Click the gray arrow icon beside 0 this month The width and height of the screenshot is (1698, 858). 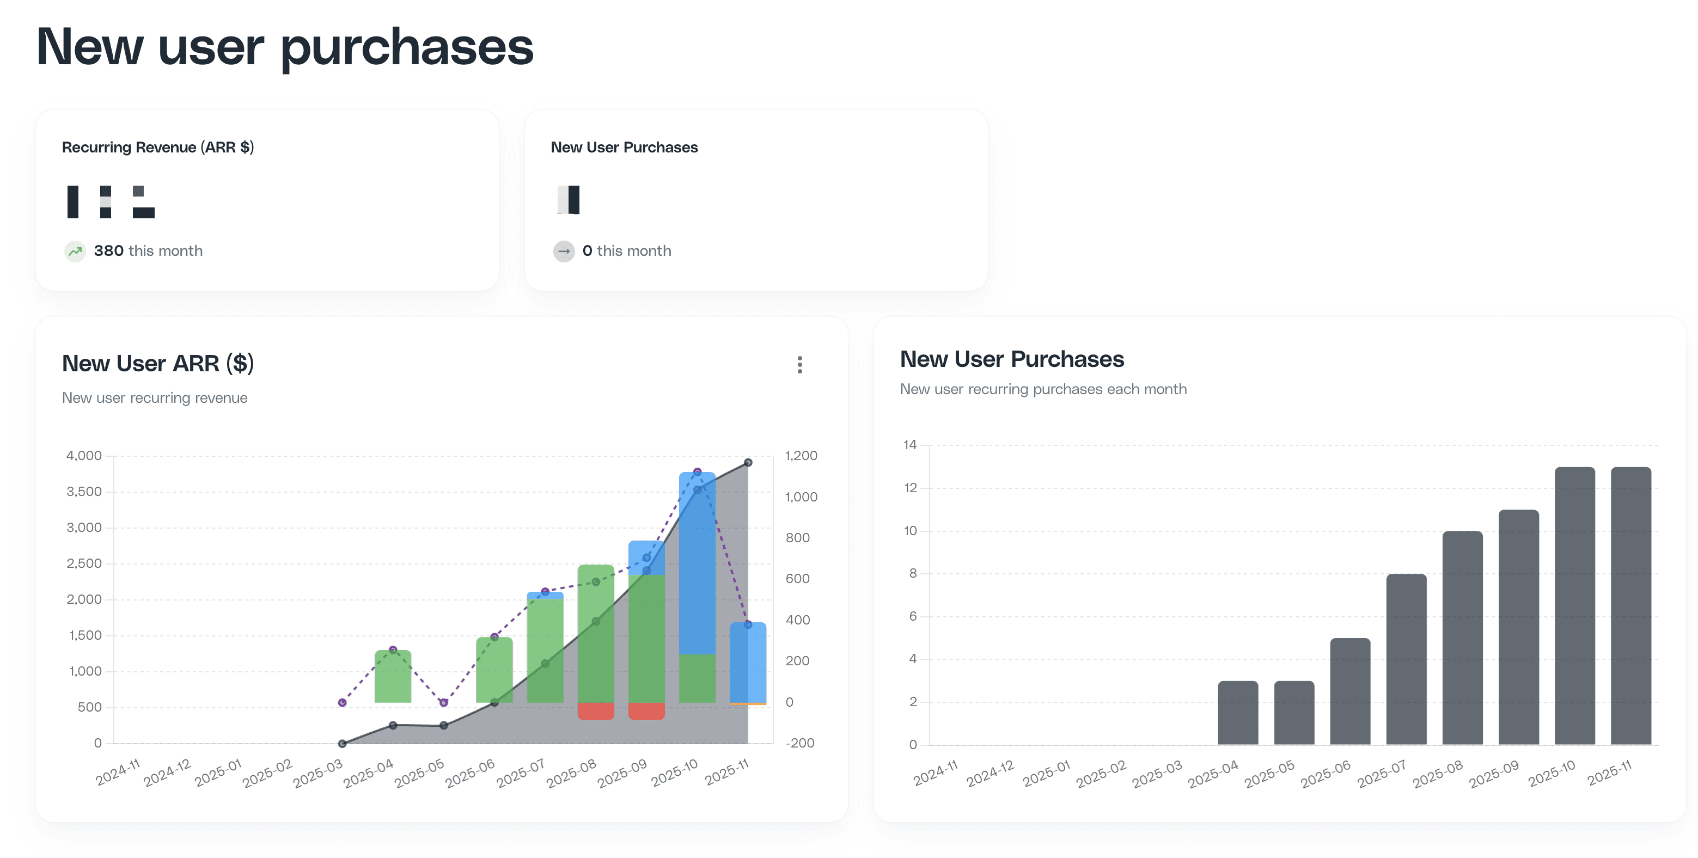(564, 251)
